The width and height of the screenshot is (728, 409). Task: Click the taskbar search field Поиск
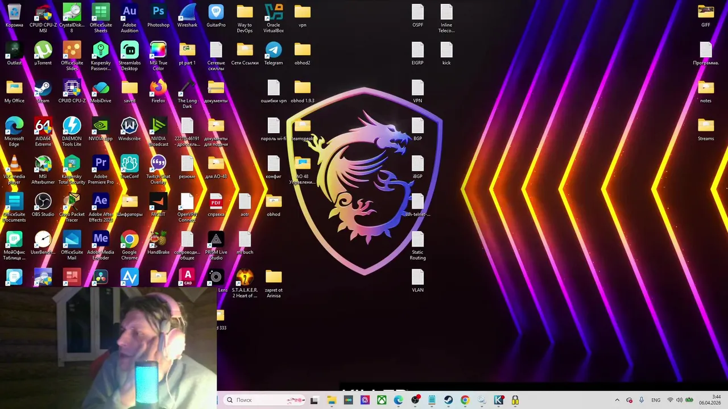(264, 400)
